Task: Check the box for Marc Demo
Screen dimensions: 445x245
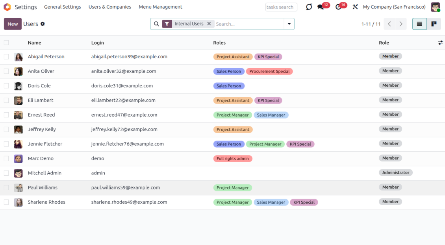Action: [6, 158]
